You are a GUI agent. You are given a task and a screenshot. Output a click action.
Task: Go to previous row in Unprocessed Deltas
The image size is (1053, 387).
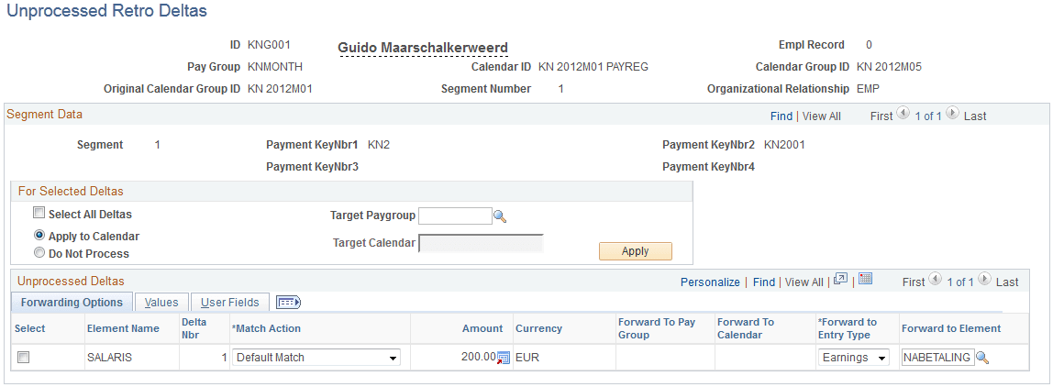pyautogui.click(x=936, y=281)
